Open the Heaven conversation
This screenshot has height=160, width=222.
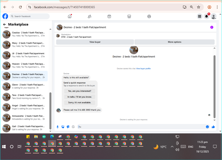coord(24,65)
